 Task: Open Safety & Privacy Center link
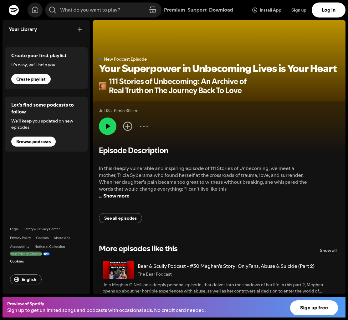[42, 229]
